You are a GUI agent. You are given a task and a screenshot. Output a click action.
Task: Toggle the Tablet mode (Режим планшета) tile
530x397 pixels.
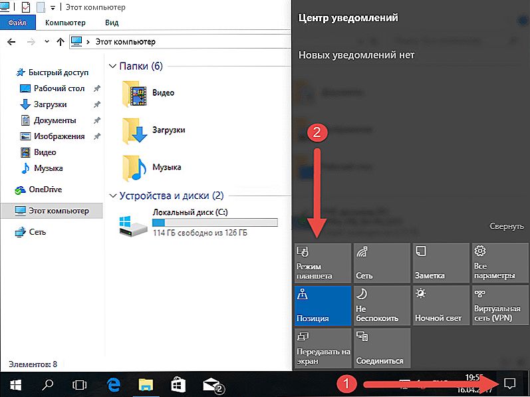point(322,263)
